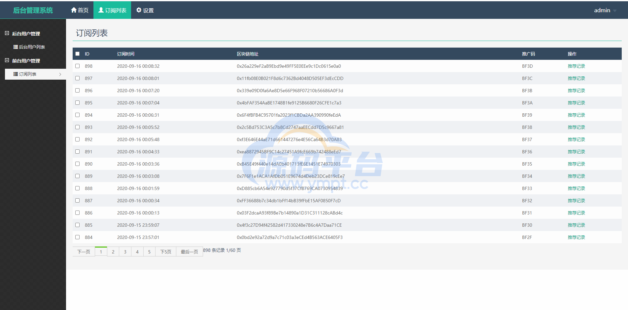Click the 下一页 pagination button
This screenshot has height=310, width=628.
click(x=84, y=252)
